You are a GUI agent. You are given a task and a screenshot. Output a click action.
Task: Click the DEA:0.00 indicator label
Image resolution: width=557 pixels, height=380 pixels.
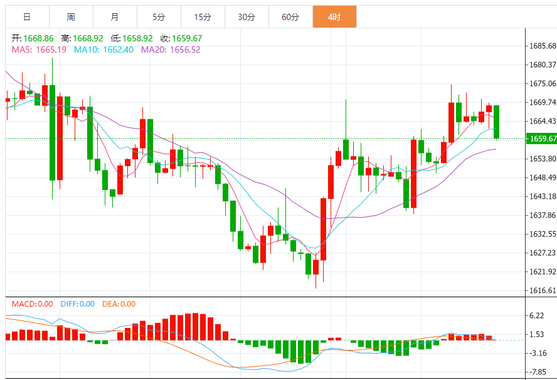119,304
